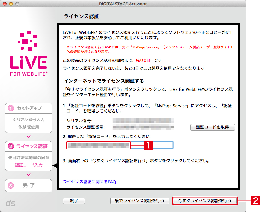This screenshot has width=261, height=212.
Task: Select 認証コード入力 sidebar text
Action: pyautogui.click(x=29, y=165)
